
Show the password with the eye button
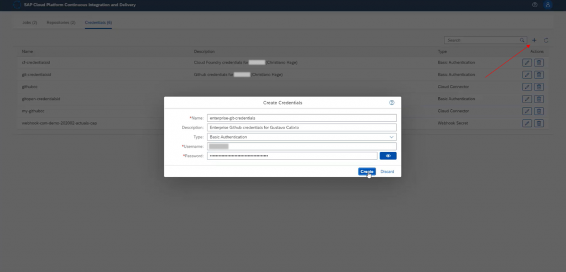click(388, 156)
